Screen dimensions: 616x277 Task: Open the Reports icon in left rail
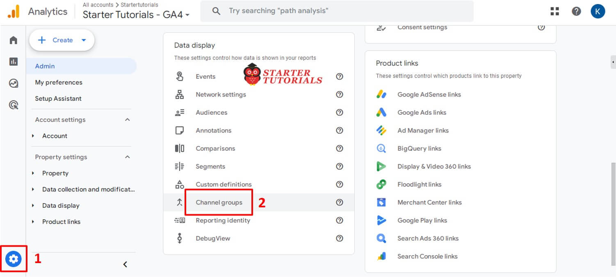(x=14, y=62)
